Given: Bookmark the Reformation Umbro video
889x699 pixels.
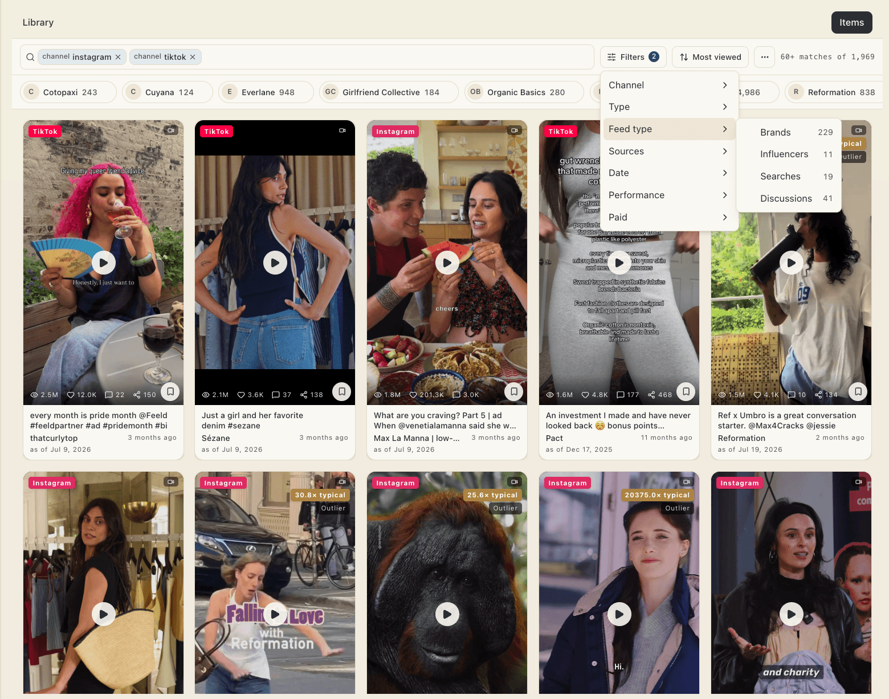Looking at the screenshot, I should pos(858,391).
